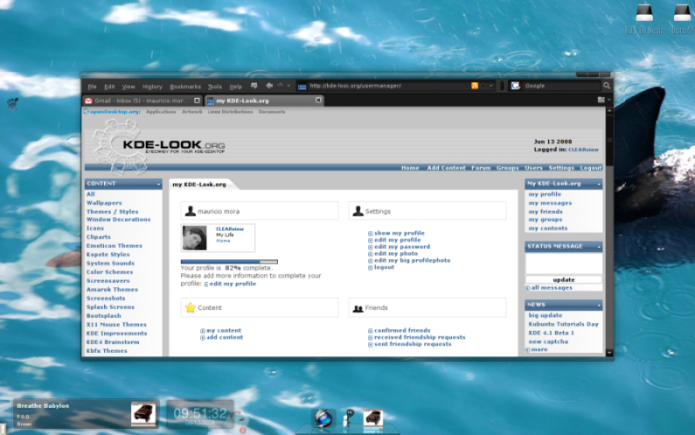This screenshot has height=435, width=695.
Task: Click the person icon beside Settings heading
Action: click(358, 211)
